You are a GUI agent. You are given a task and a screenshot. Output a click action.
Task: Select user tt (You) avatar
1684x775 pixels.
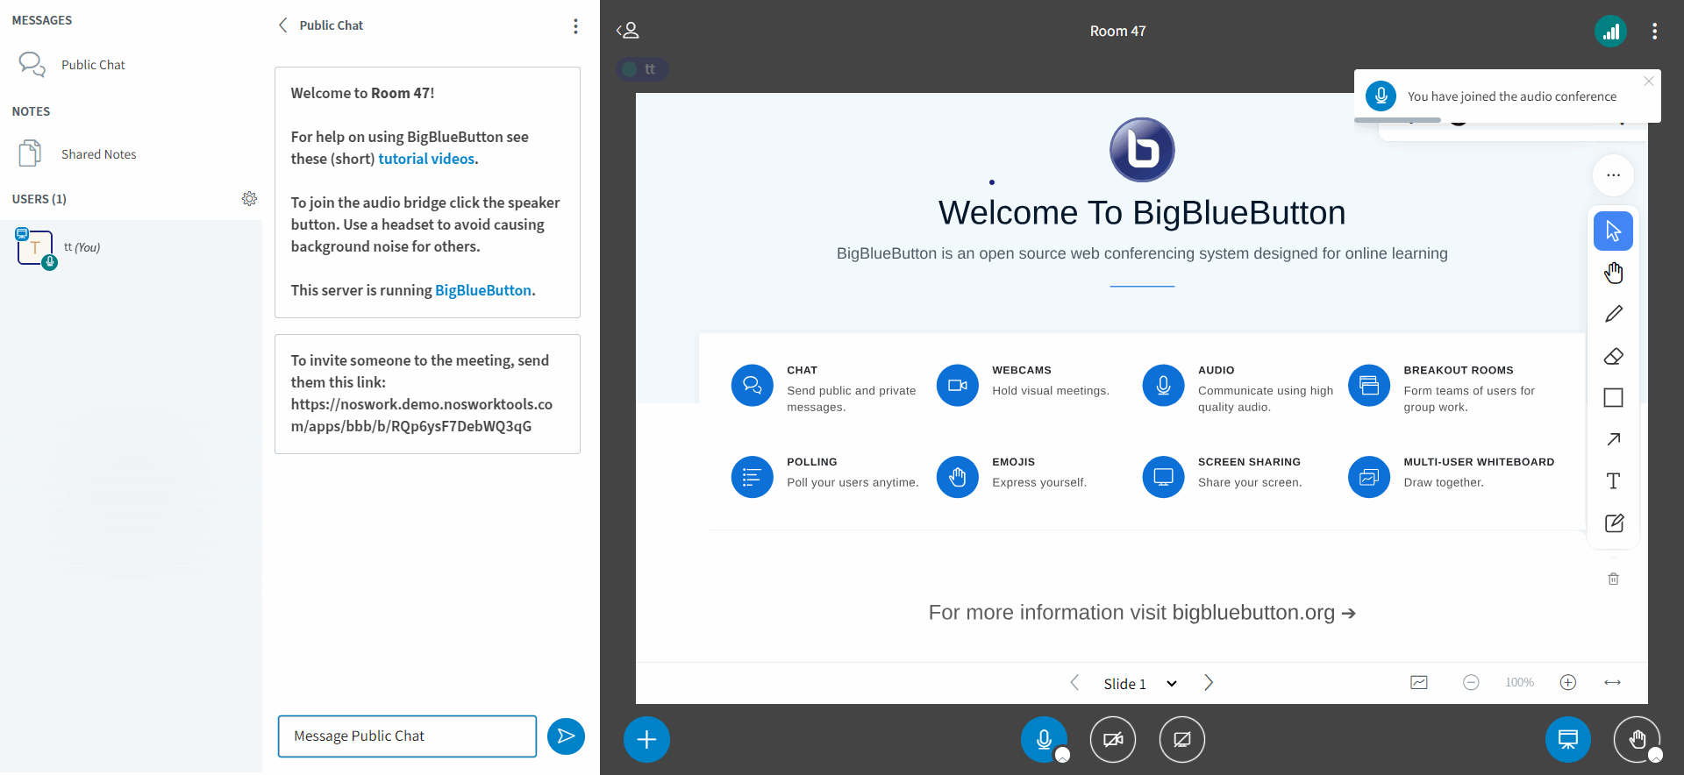pyautogui.click(x=35, y=248)
